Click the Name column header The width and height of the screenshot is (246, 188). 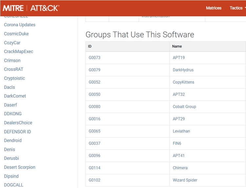coord(177,46)
